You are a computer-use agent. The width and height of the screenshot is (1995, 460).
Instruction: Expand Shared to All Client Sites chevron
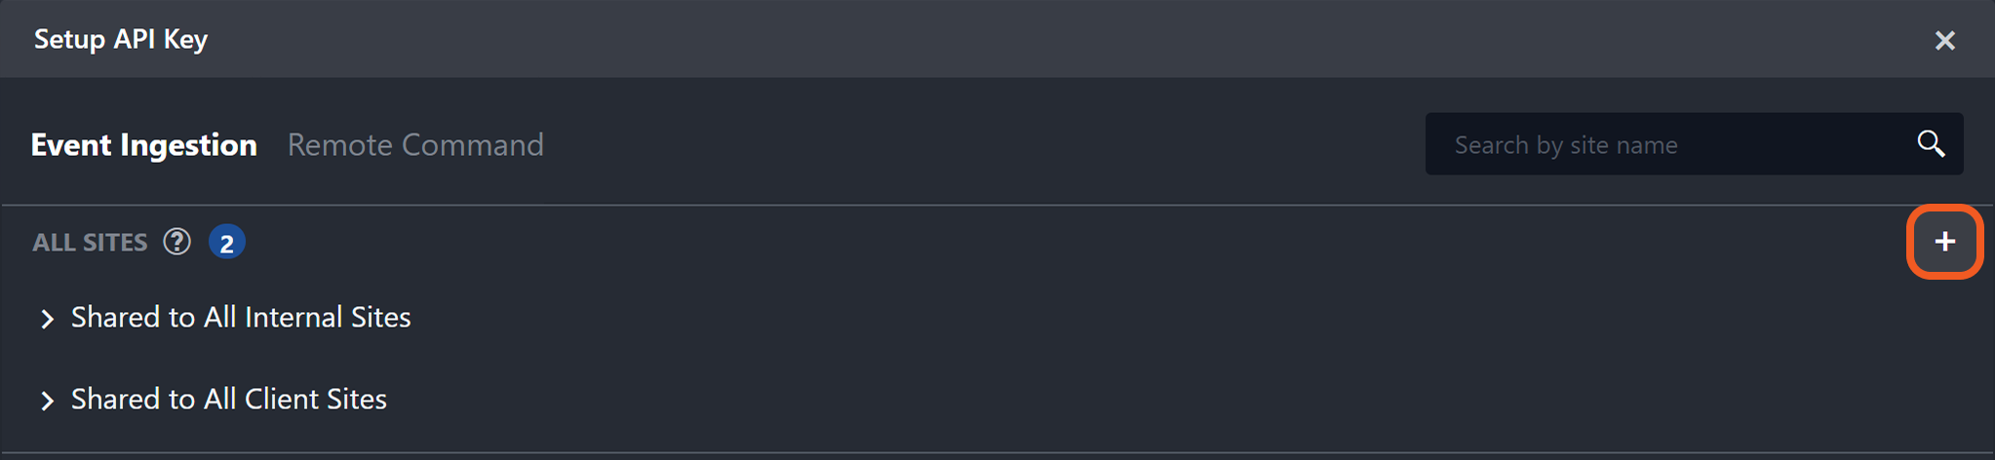[x=47, y=401]
